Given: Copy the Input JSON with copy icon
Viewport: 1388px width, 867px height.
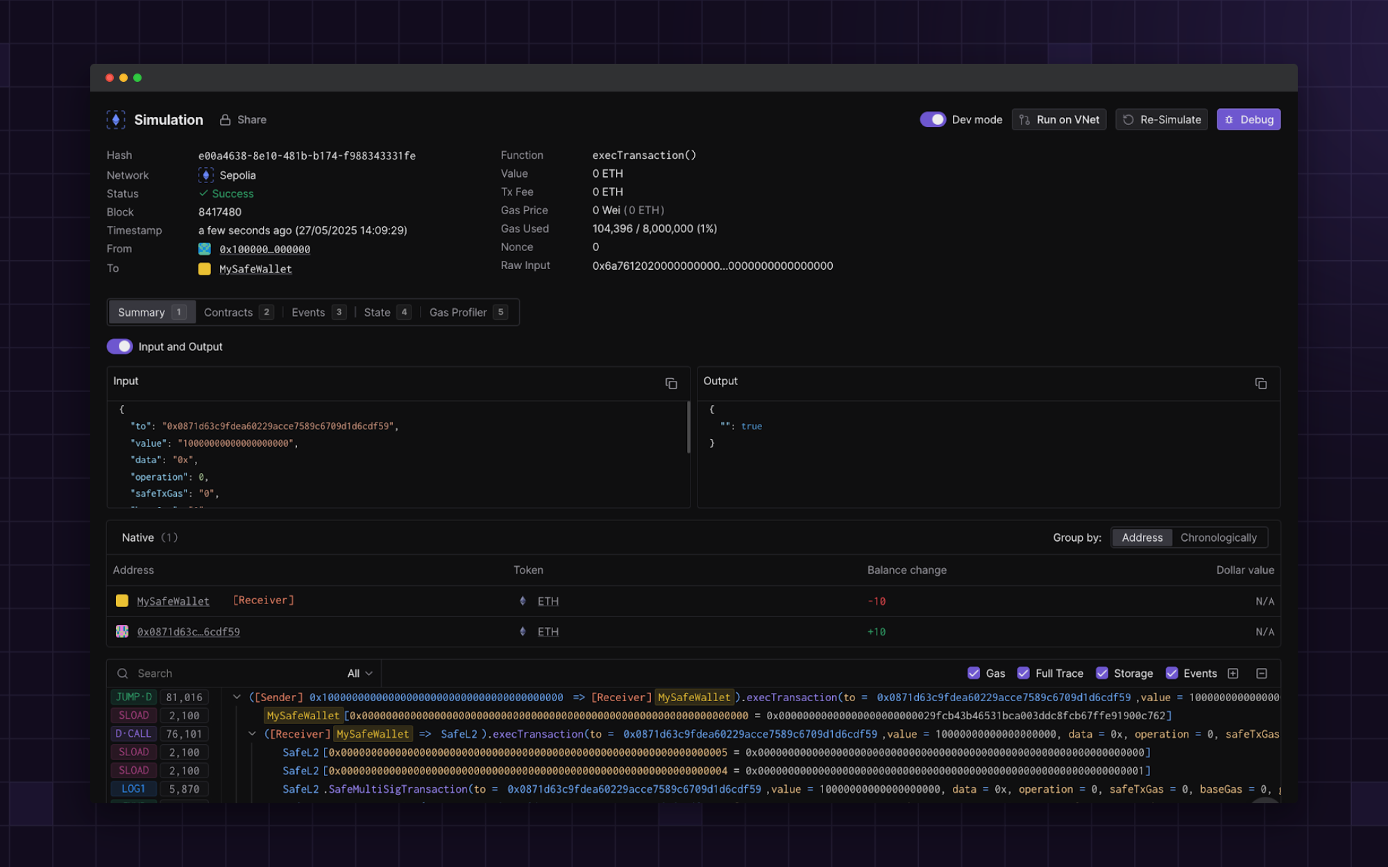Looking at the screenshot, I should click(671, 384).
